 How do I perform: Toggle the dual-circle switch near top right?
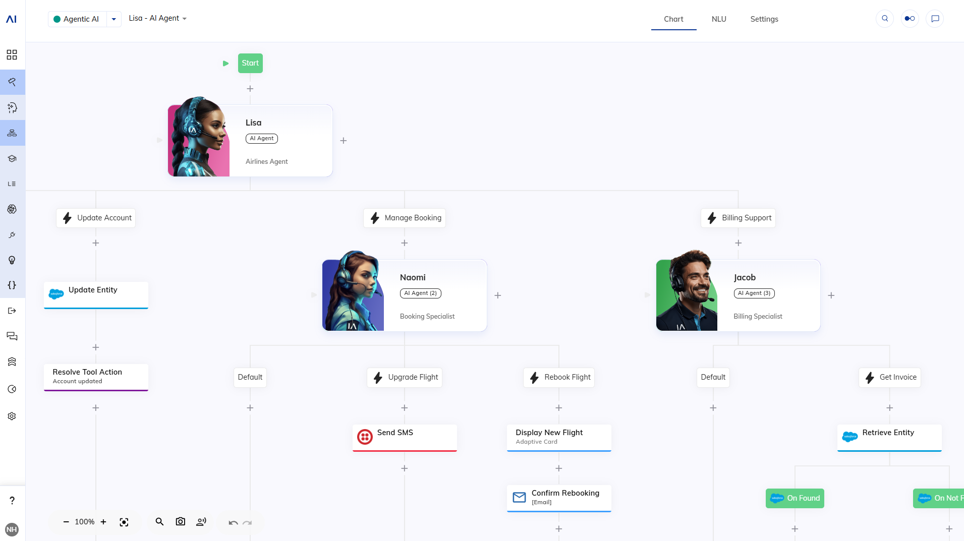[x=910, y=18]
